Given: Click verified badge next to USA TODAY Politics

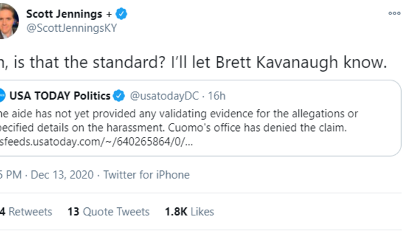Looking at the screenshot, I should pyautogui.click(x=120, y=95).
